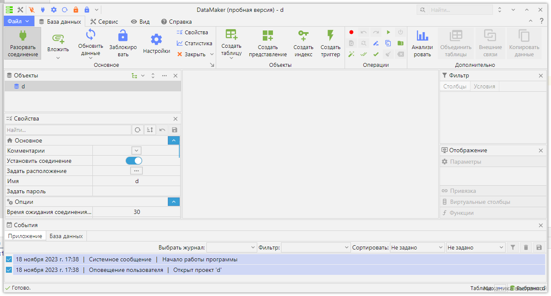Expand the Создать таблицу dropdown

click(231, 58)
